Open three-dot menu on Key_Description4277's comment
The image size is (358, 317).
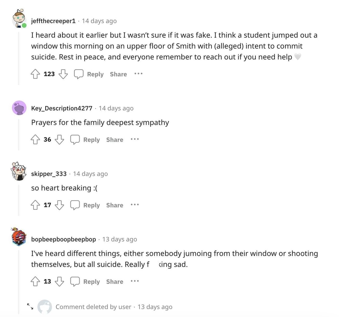(x=135, y=139)
